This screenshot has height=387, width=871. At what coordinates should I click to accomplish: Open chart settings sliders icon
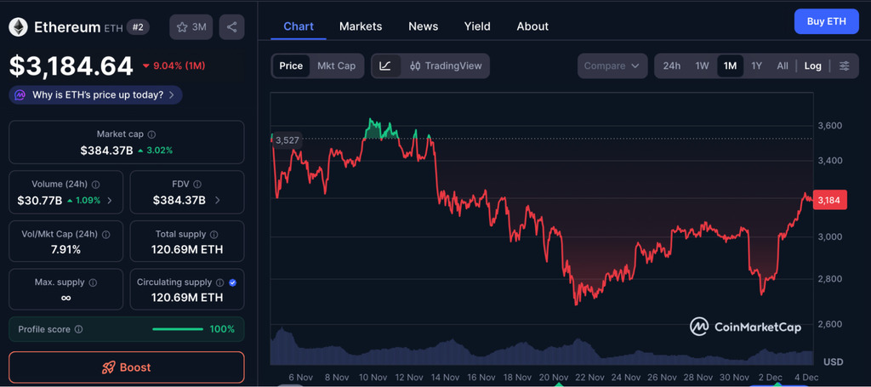pyautogui.click(x=844, y=65)
